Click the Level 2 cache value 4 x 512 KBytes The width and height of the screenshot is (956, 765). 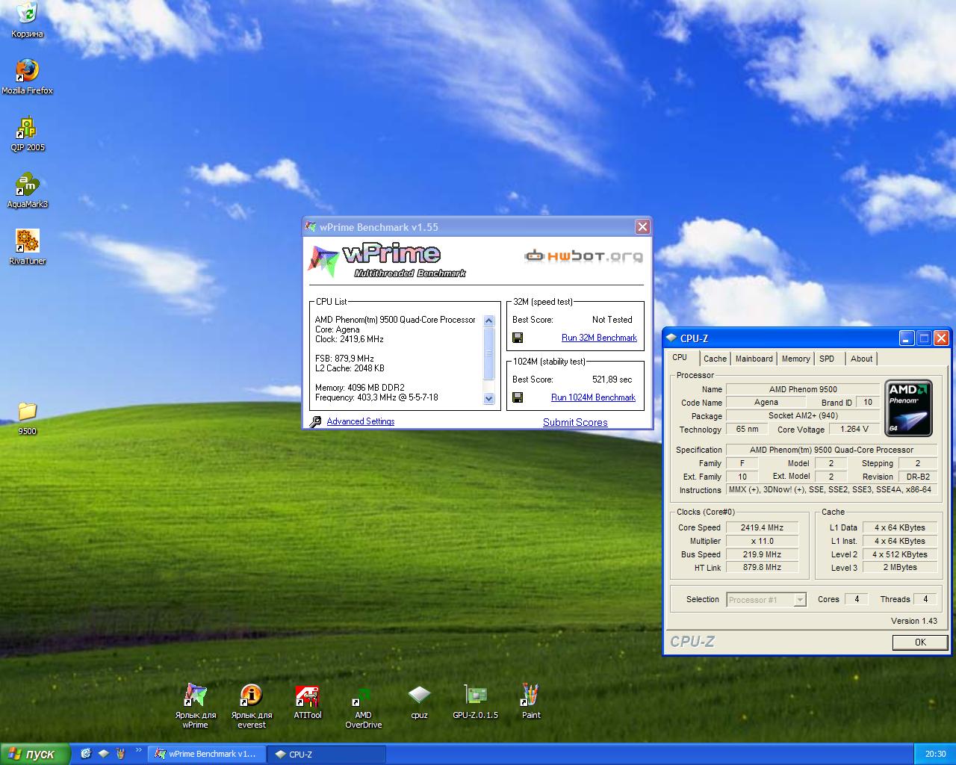tap(900, 554)
